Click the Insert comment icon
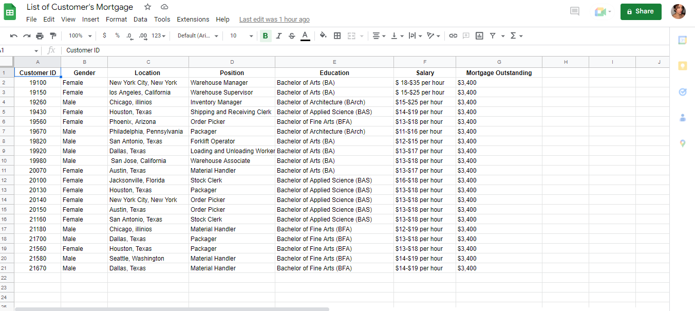The width and height of the screenshot is (695, 311). [x=466, y=35]
